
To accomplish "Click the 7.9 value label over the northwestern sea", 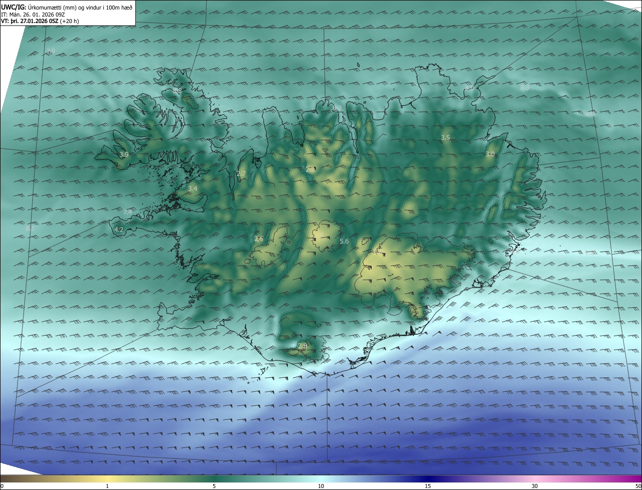I will pos(51,52).
